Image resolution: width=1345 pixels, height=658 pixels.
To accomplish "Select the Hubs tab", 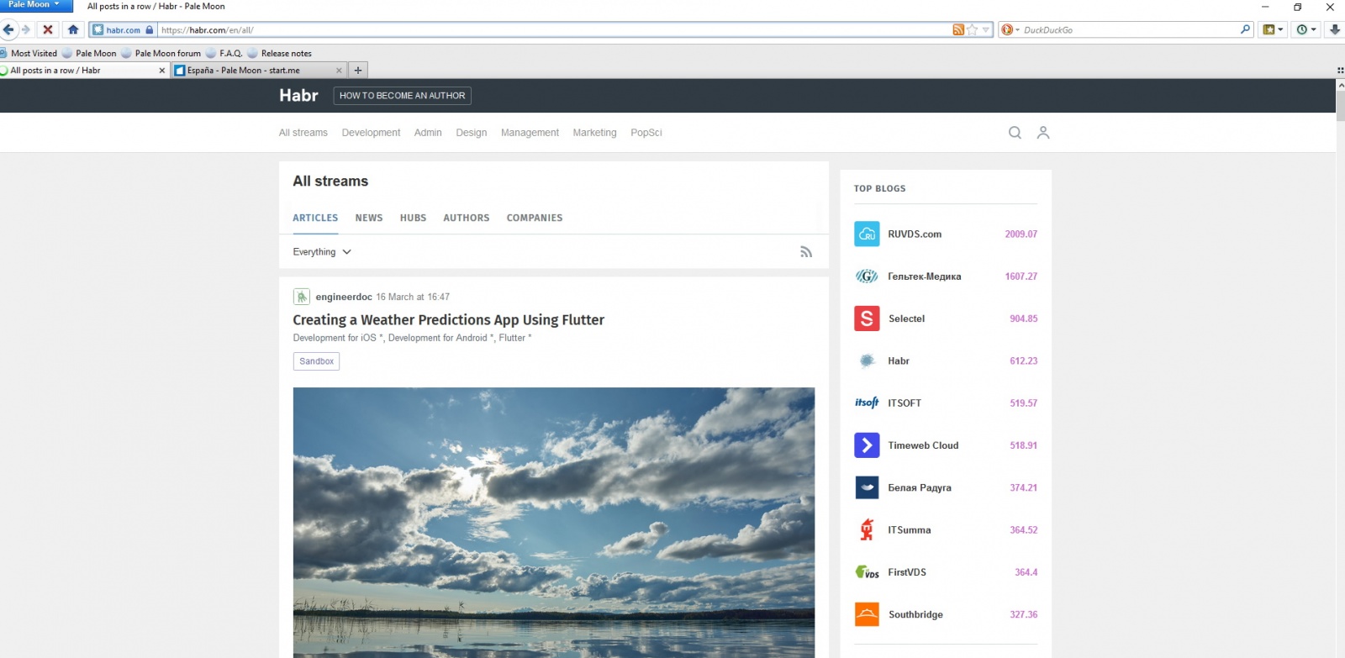I will (413, 218).
